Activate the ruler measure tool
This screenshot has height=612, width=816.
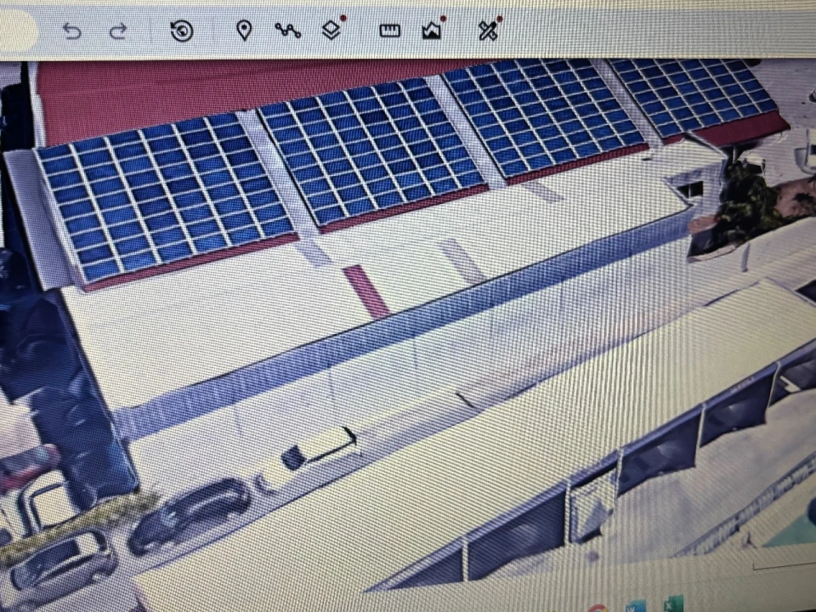[389, 31]
